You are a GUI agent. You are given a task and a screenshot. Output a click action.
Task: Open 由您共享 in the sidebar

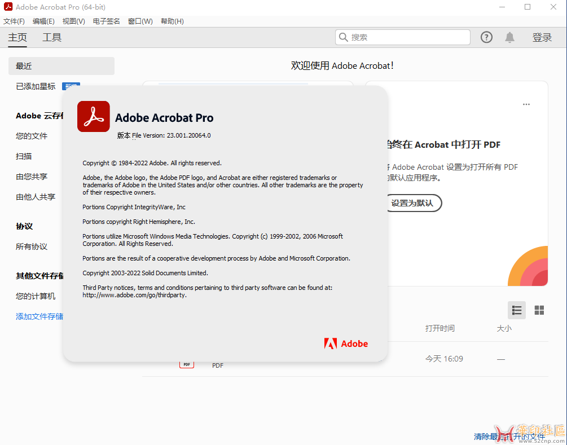click(32, 177)
